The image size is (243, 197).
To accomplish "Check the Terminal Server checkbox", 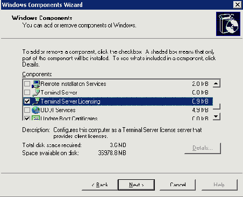I will tap(27, 92).
